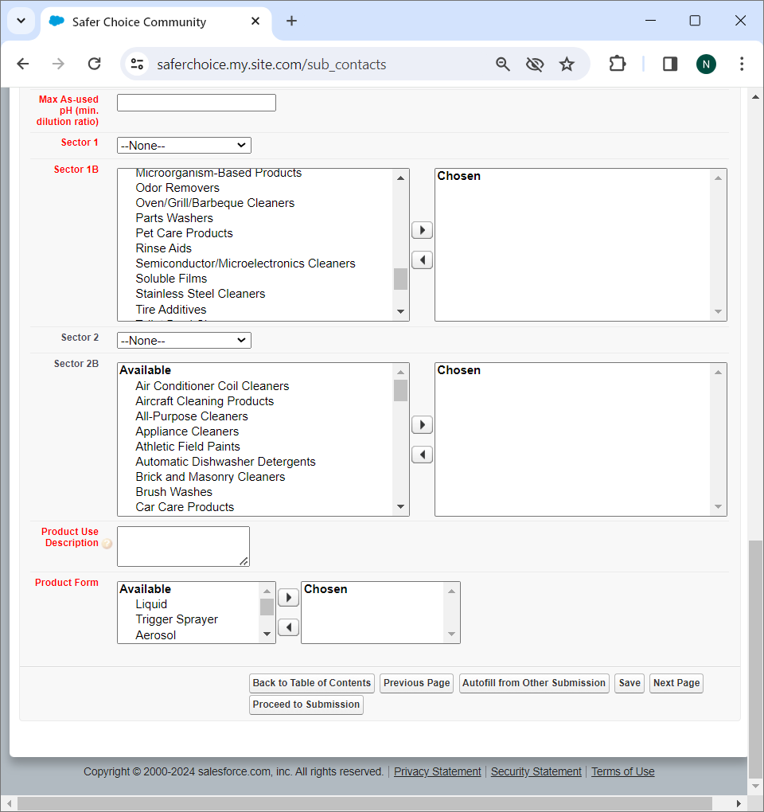Bookmark this page with the star icon
The image size is (764, 812).
coord(567,64)
